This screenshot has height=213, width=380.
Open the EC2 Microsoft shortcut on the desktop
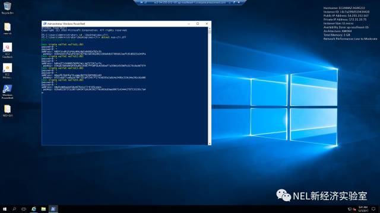pos(7,71)
